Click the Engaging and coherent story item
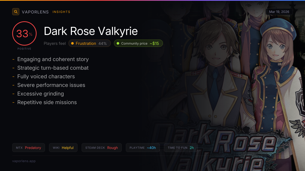305x171 pixels. [53, 59]
